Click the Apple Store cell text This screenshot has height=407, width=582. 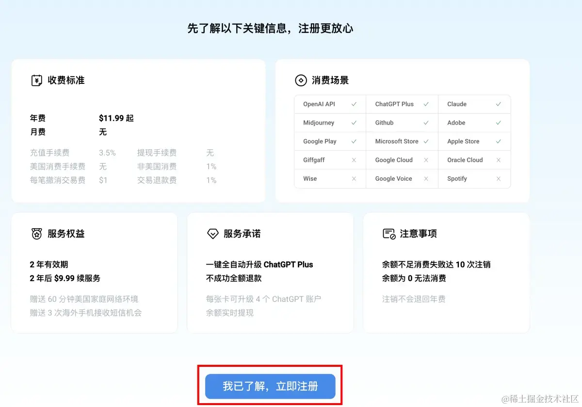pyautogui.click(x=463, y=141)
